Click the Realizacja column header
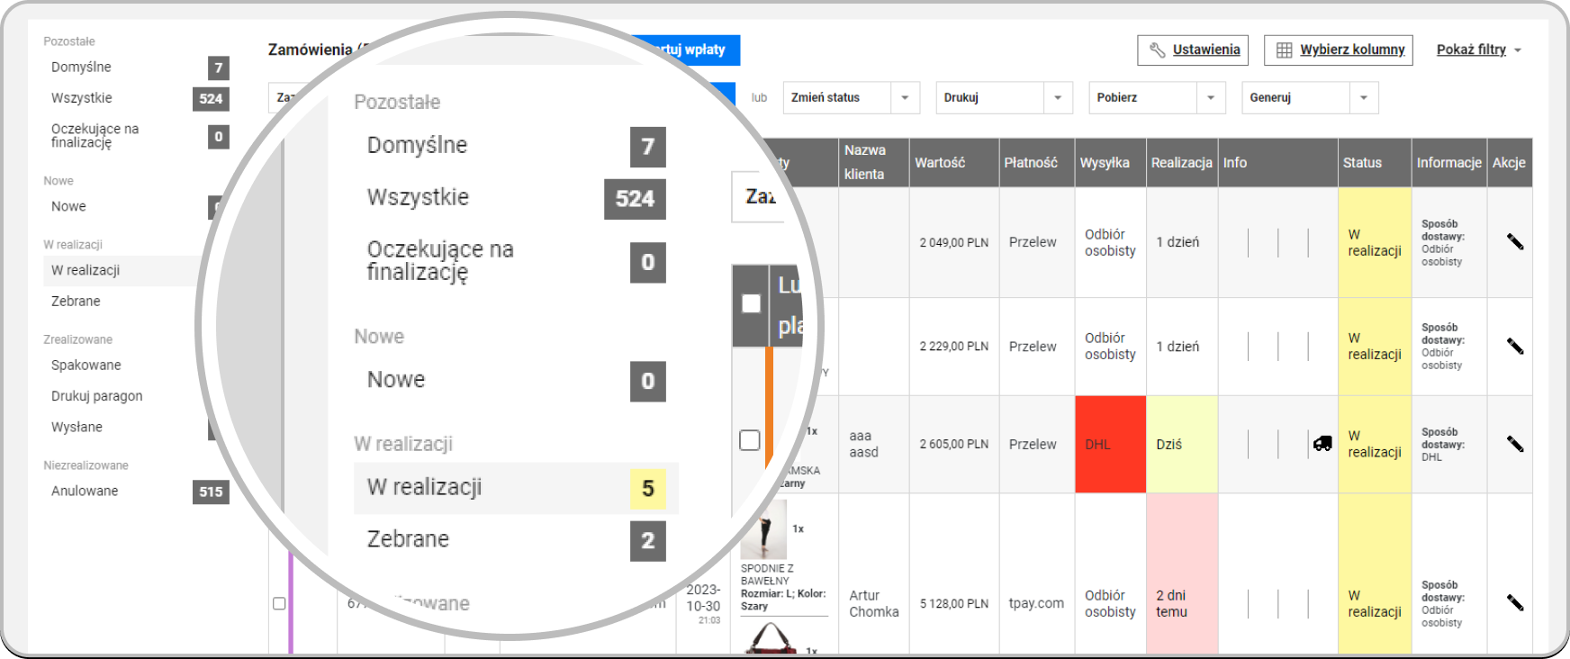 [1182, 162]
